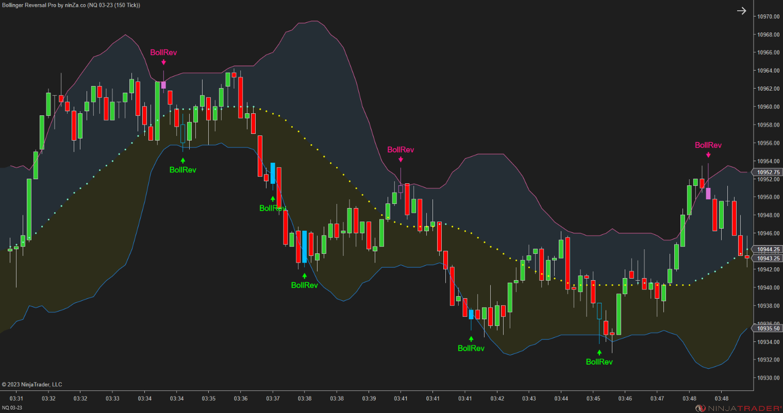Click the 10944.25 last price indicator
This screenshot has width=783, height=413.
(x=768, y=250)
